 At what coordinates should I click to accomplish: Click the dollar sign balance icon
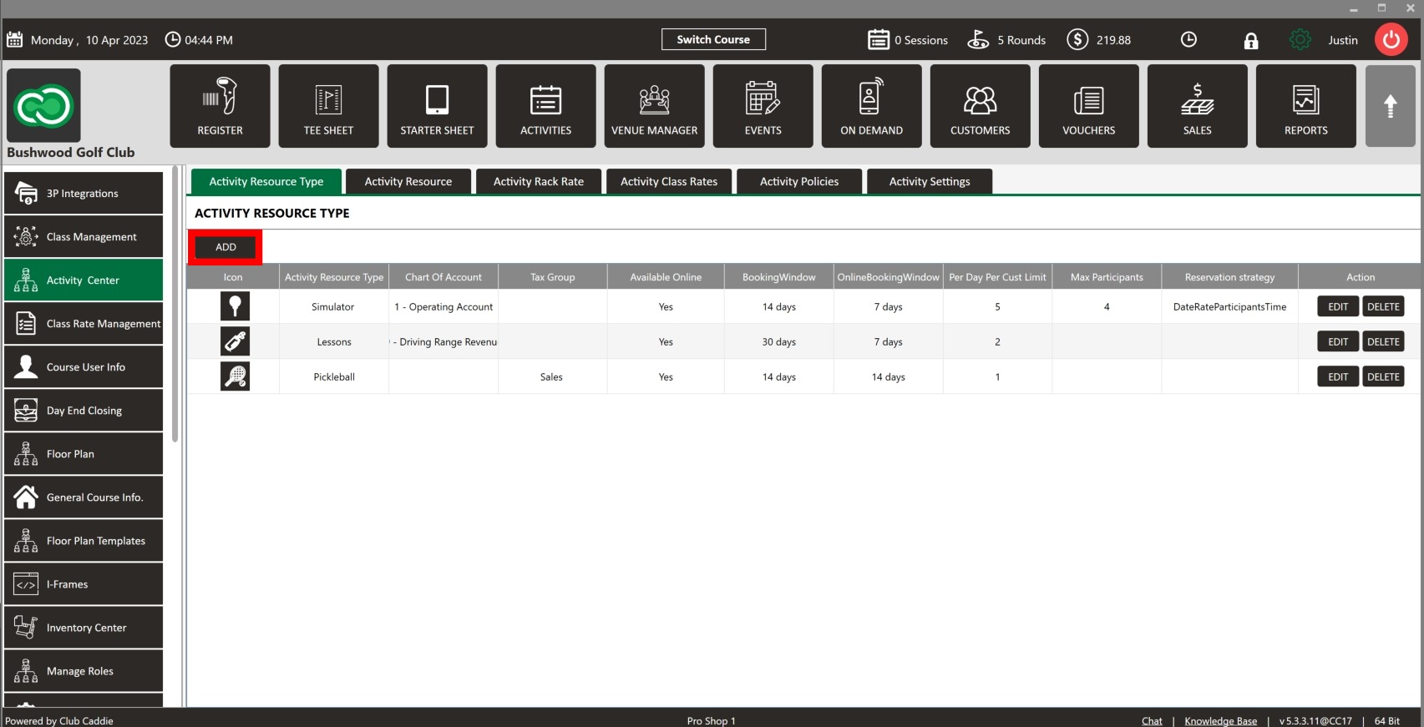coord(1077,39)
